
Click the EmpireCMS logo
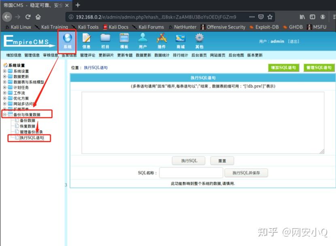point(26,42)
